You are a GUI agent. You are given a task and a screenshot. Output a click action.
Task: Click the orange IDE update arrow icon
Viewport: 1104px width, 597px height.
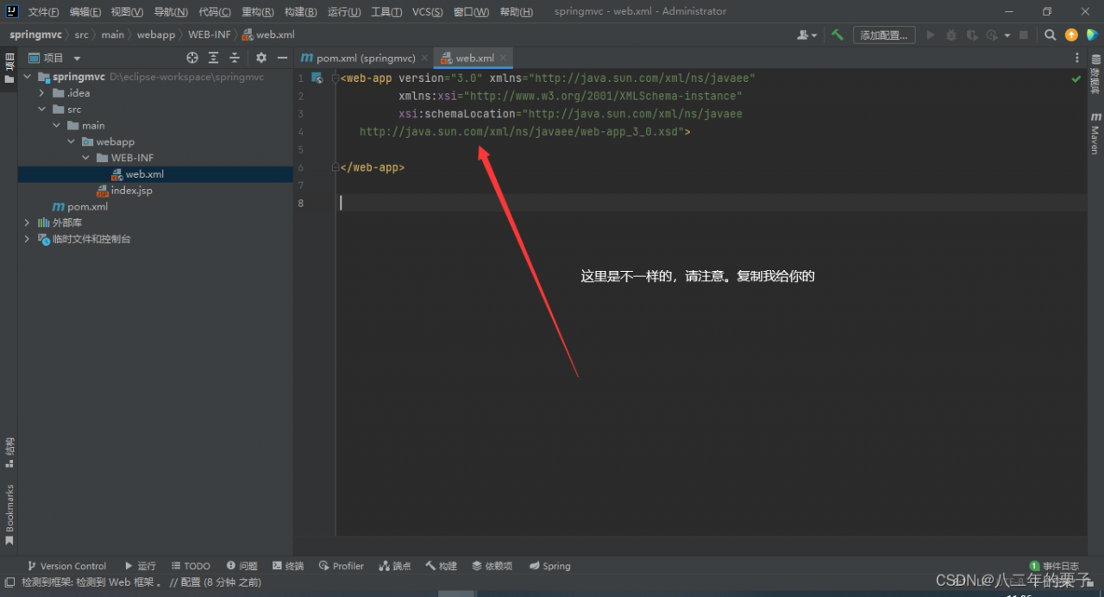1071,35
